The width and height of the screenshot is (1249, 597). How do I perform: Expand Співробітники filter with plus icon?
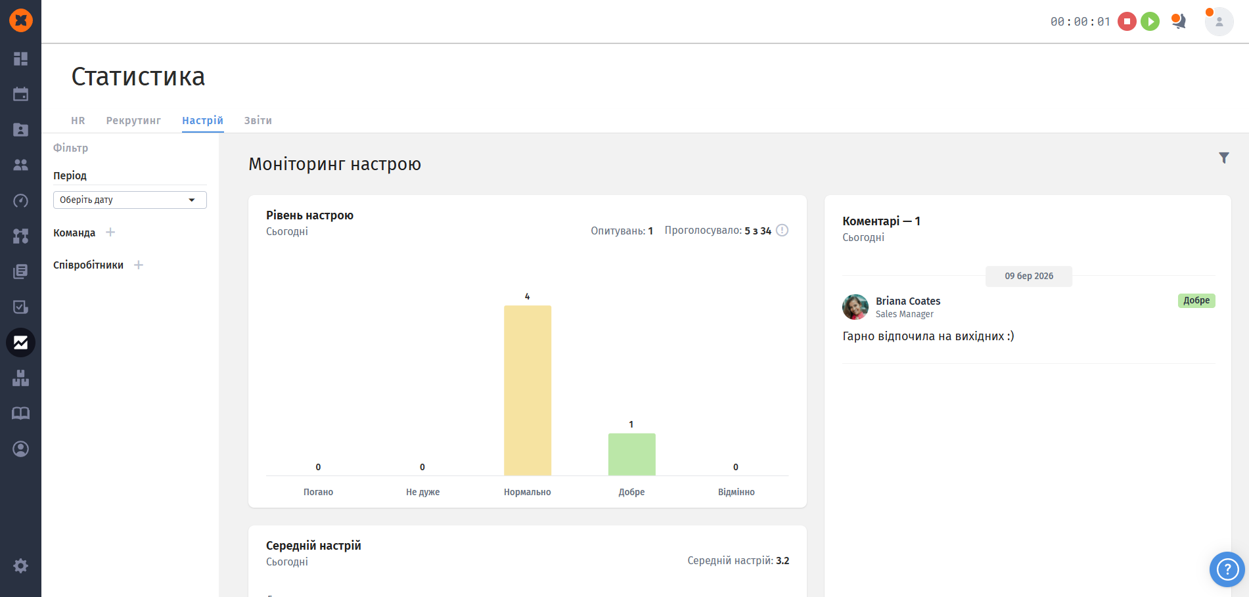pyautogui.click(x=139, y=265)
